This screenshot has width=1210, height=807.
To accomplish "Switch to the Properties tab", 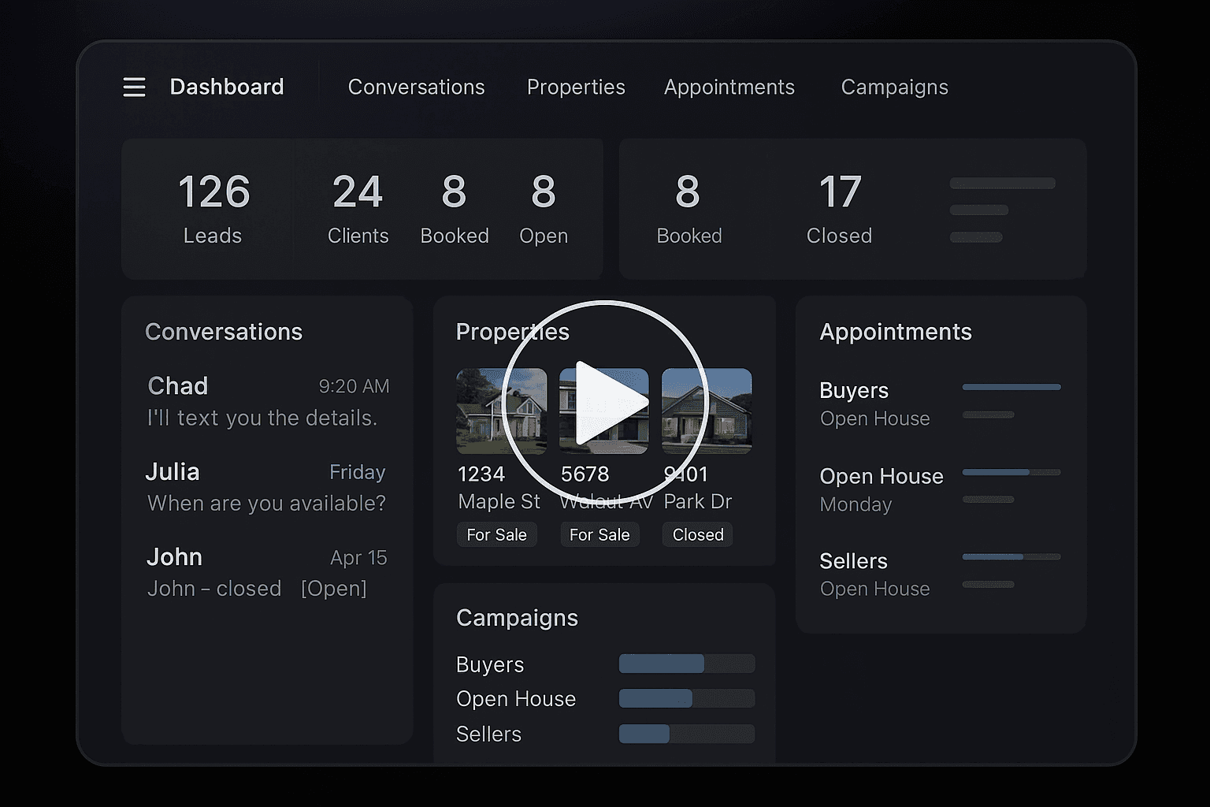I will click(576, 87).
